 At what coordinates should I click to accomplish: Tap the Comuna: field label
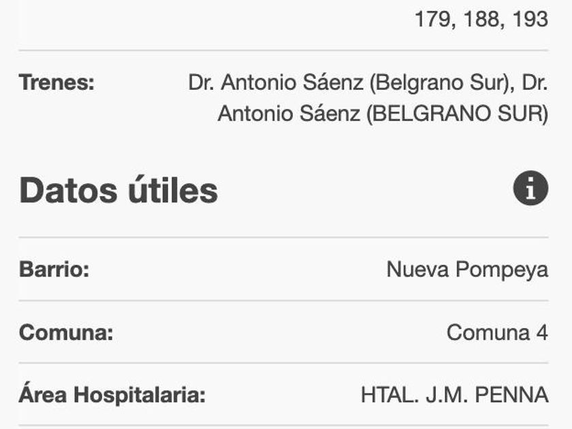[x=66, y=333]
